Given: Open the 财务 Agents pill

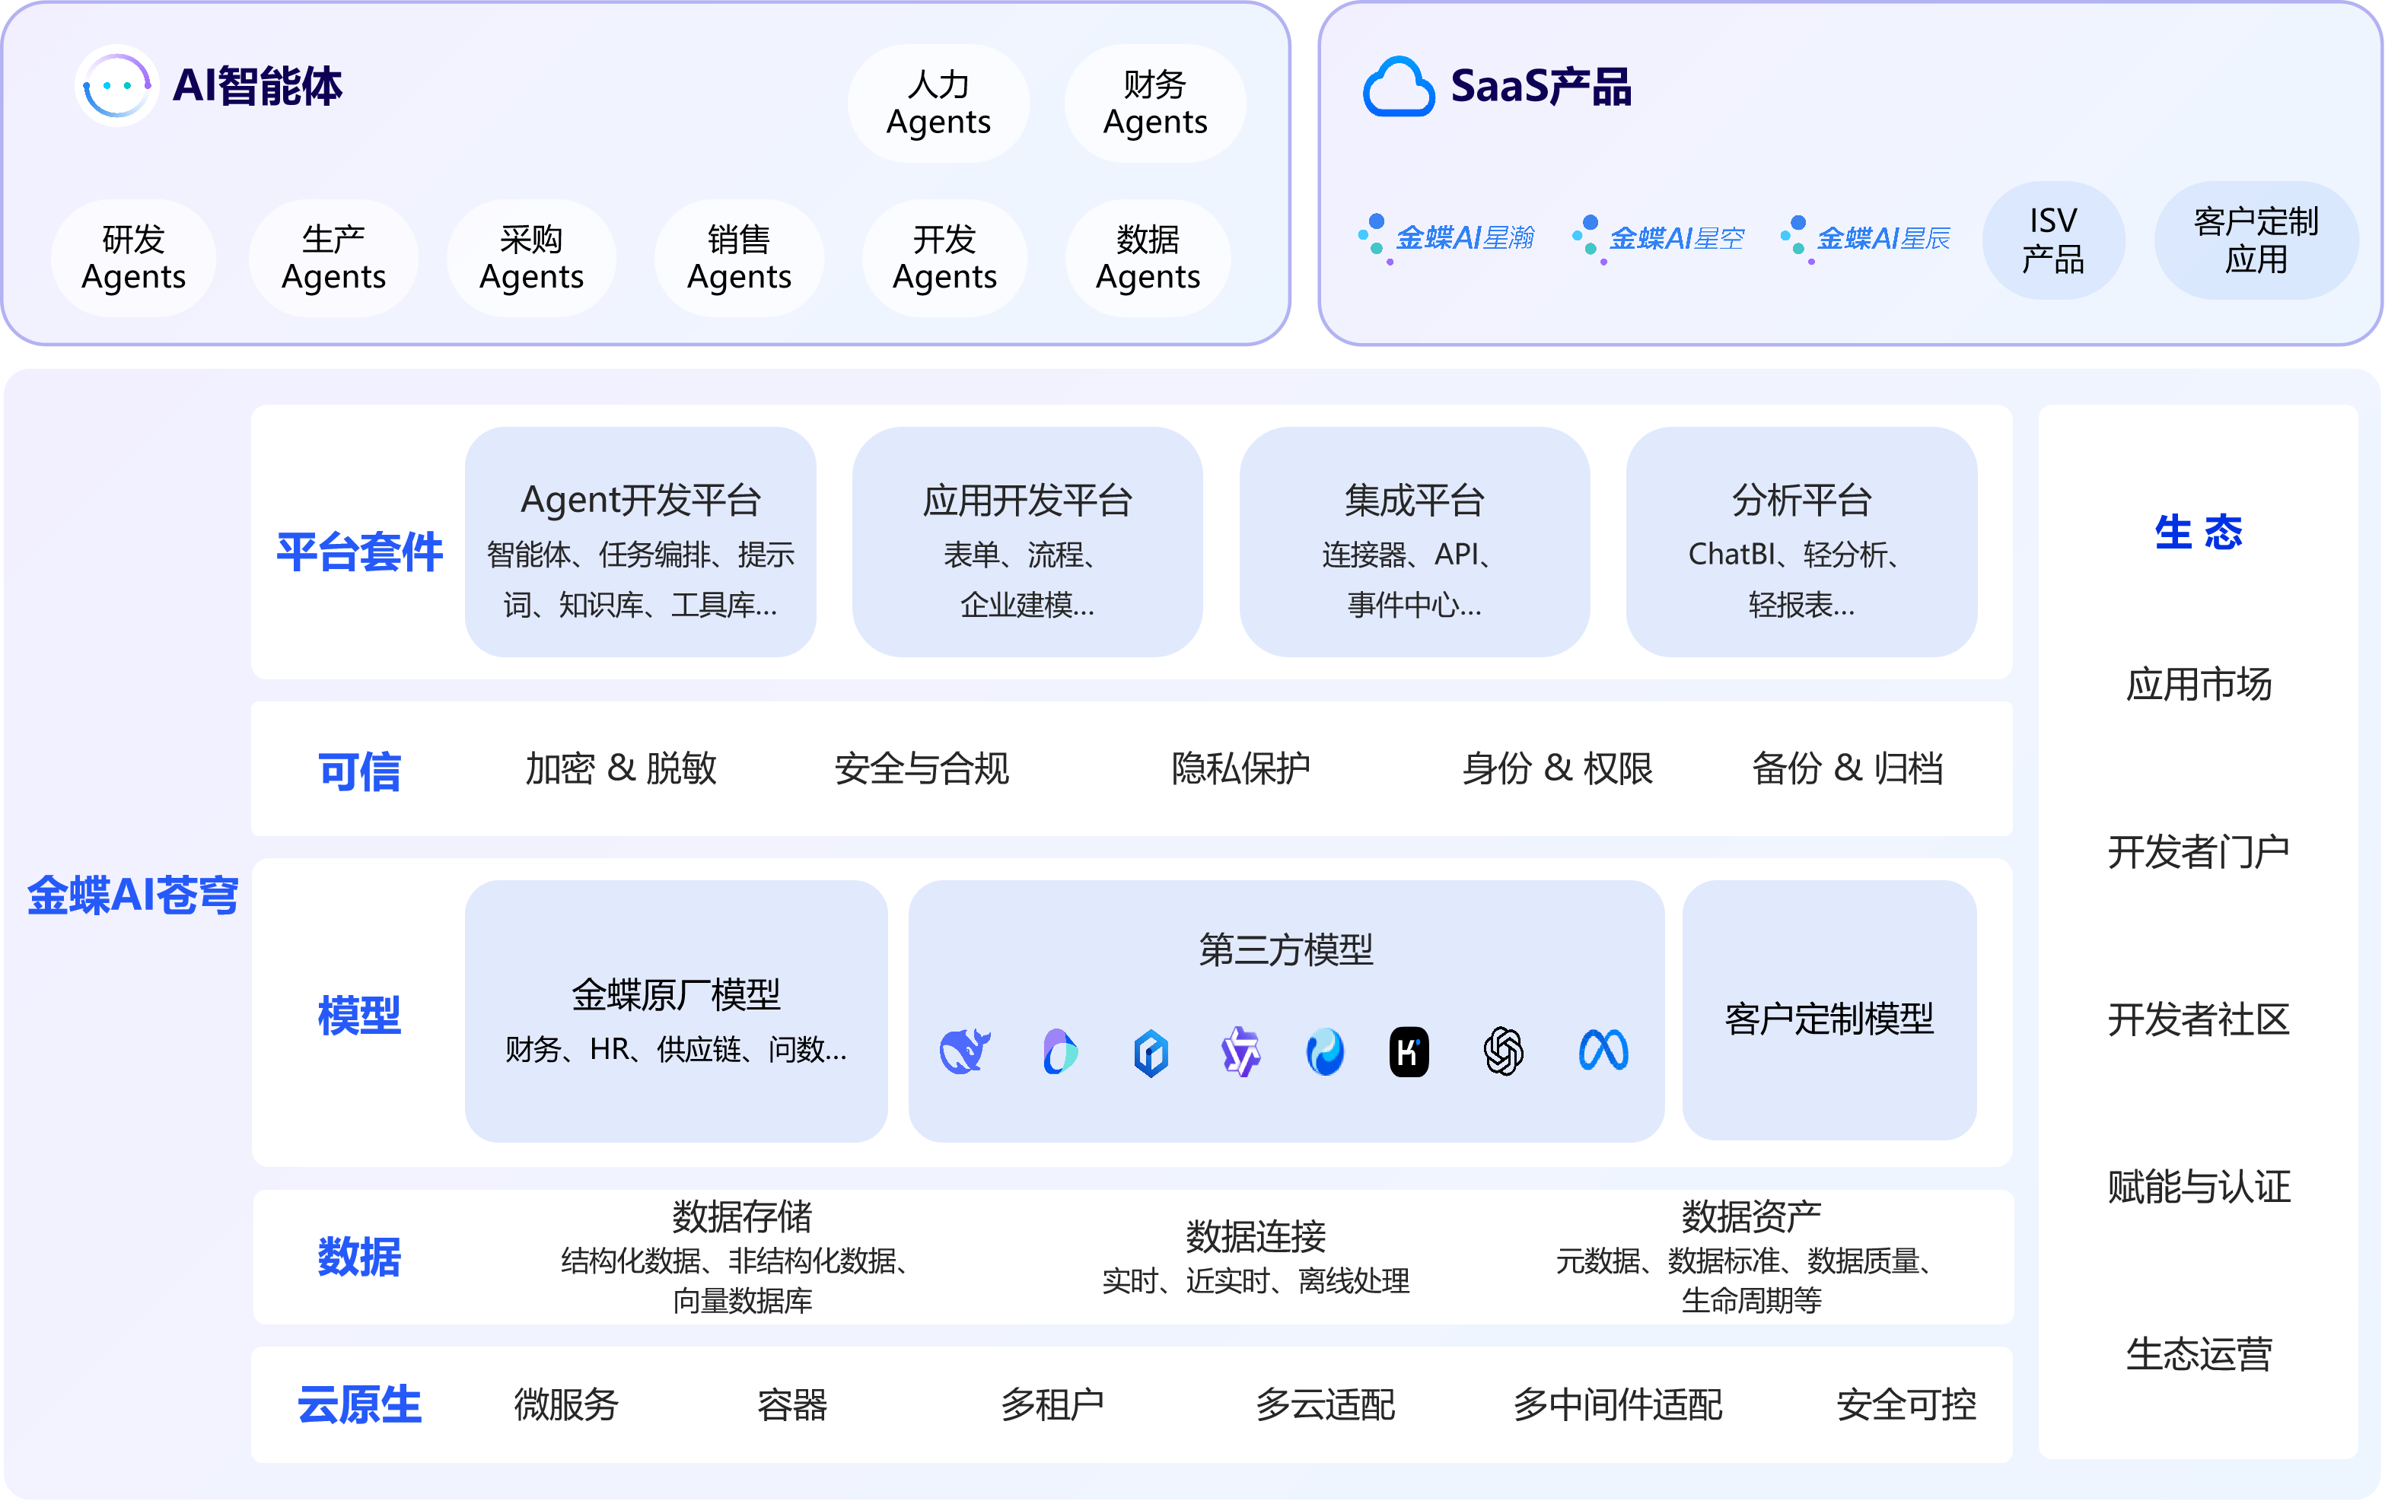Looking at the screenshot, I should (x=1155, y=103).
